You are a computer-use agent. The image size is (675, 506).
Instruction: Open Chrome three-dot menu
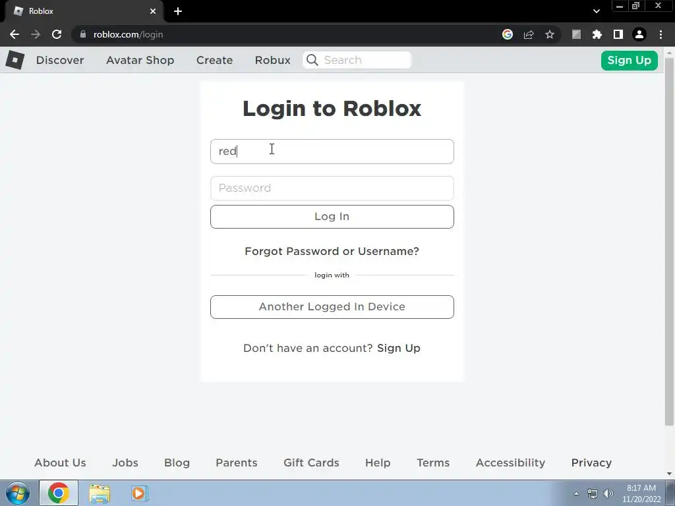(x=660, y=34)
